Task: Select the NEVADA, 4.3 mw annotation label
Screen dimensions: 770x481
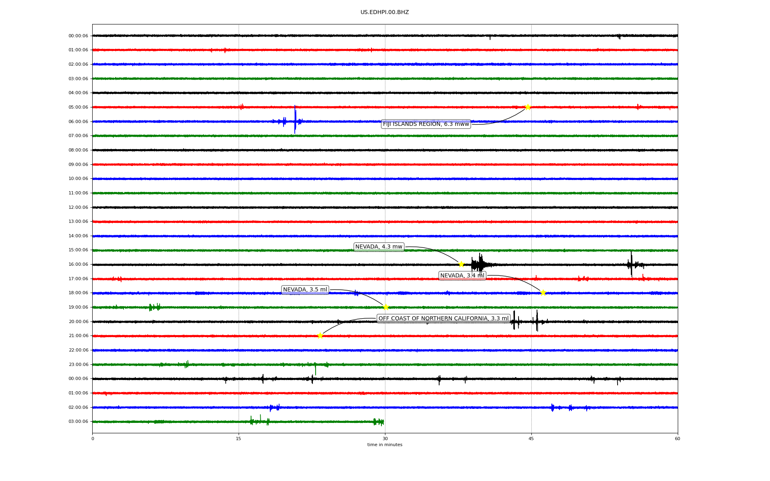Action: tap(379, 247)
